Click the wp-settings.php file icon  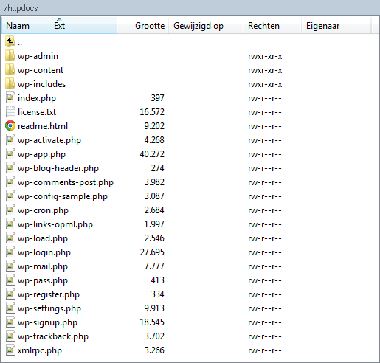pos(10,308)
